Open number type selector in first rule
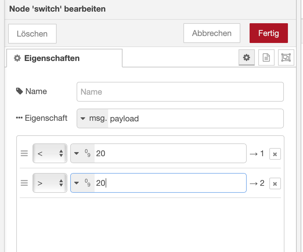The height and width of the screenshot is (252, 303). pos(83,153)
